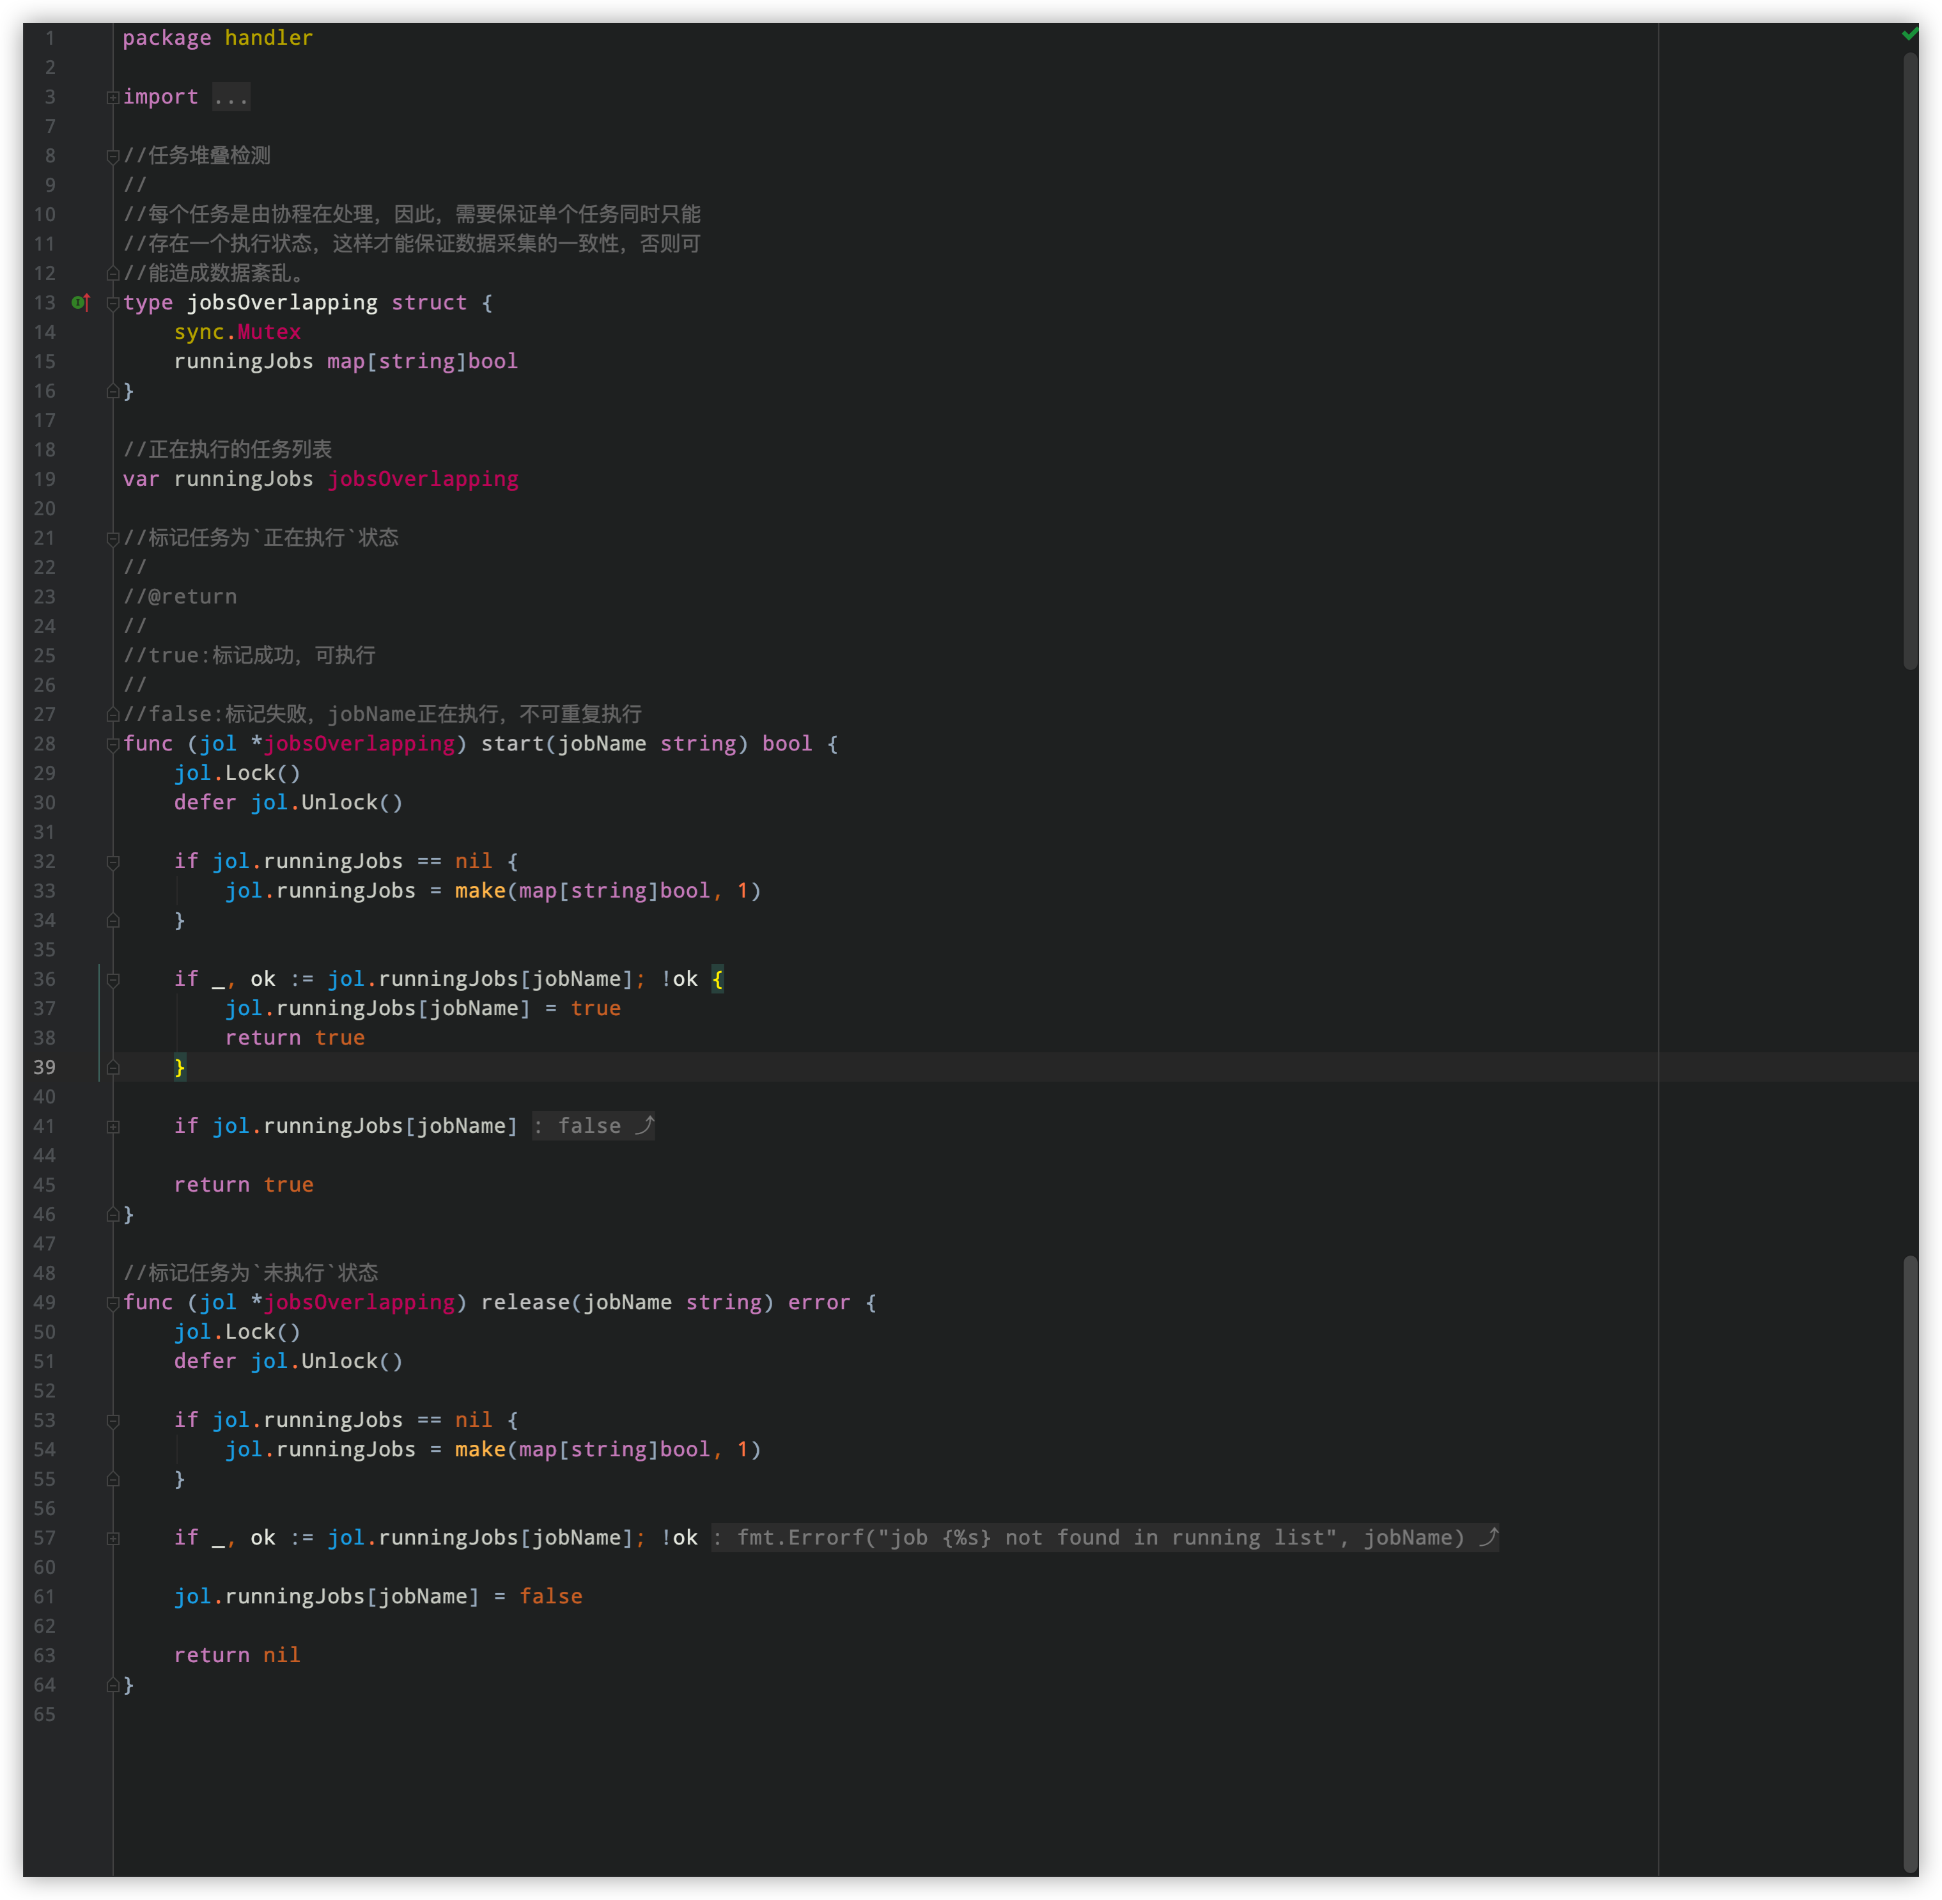Collapse the 标记任务为正在执行 comment block

point(113,539)
